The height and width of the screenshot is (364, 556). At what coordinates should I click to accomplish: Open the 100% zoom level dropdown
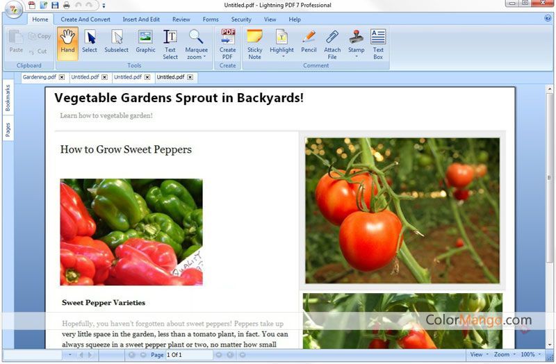pos(530,354)
